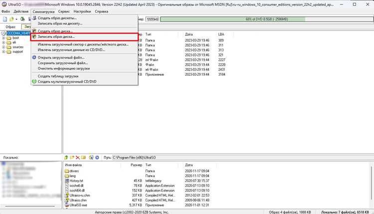
Task: Expand the support folder in tree
Action: point(3,51)
